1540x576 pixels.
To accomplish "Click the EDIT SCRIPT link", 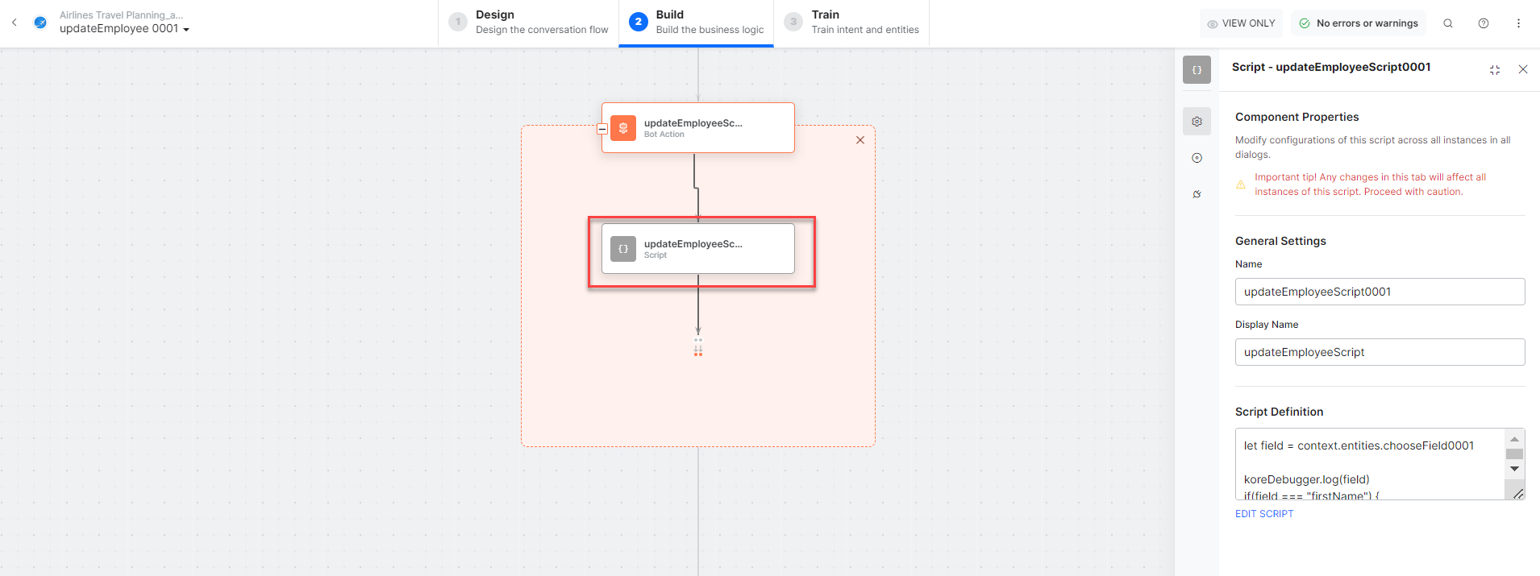I will pos(1263,514).
